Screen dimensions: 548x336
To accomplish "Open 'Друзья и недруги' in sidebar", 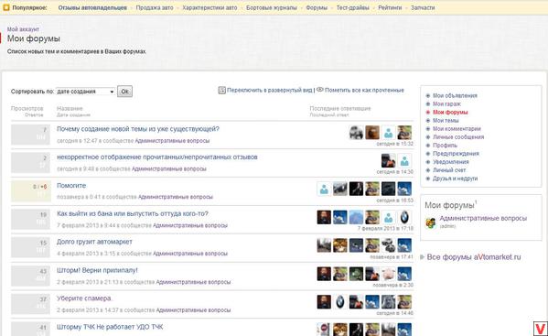I will 455,179.
